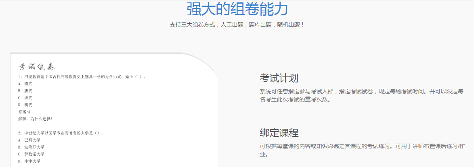Image resolution: width=474 pixels, height=167 pixels.
Task: Click the 解释：为什么选择A text
Action: tap(36, 119)
